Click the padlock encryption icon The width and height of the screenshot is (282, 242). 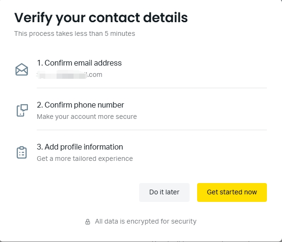88,222
